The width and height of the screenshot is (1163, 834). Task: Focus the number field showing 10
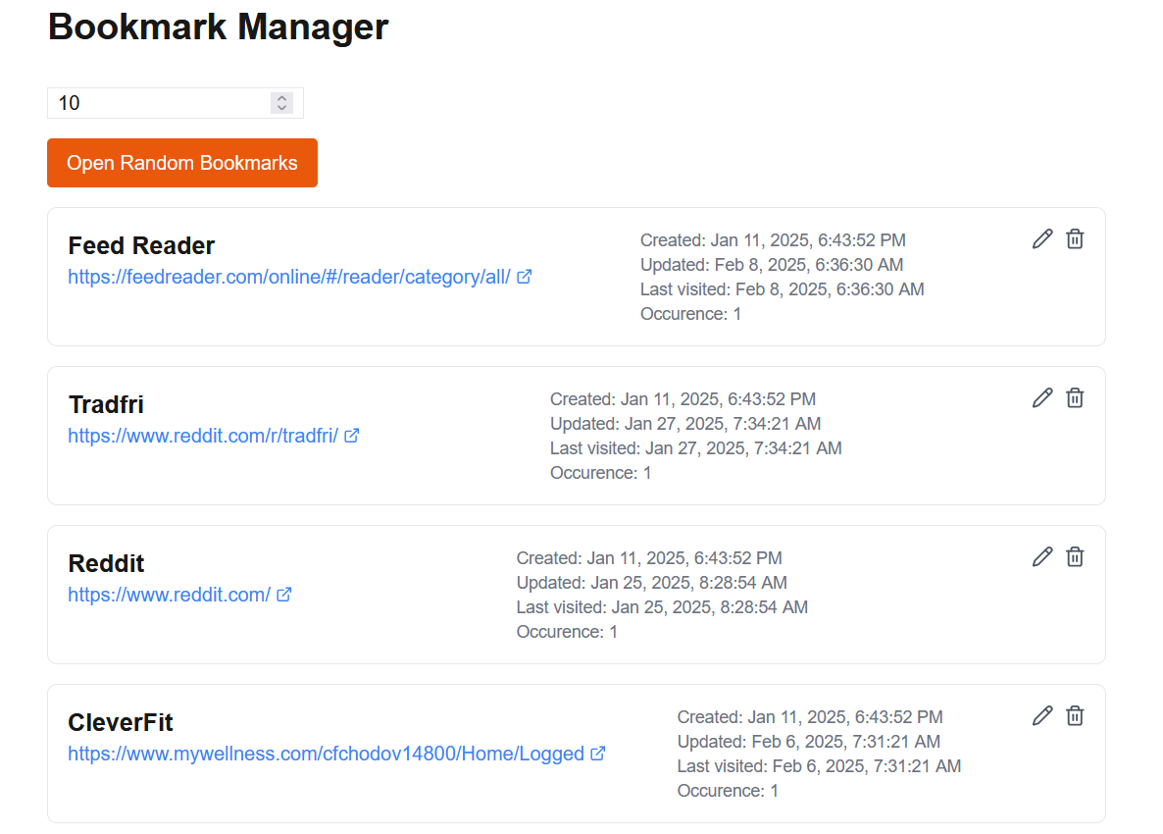[x=176, y=103]
